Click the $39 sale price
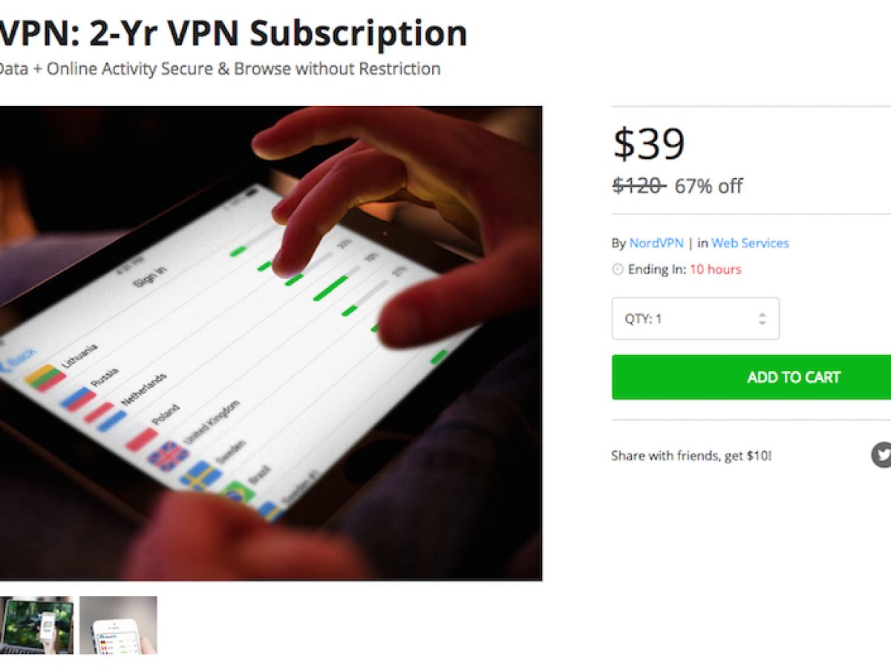Viewport: 891px width, 668px height. click(648, 144)
